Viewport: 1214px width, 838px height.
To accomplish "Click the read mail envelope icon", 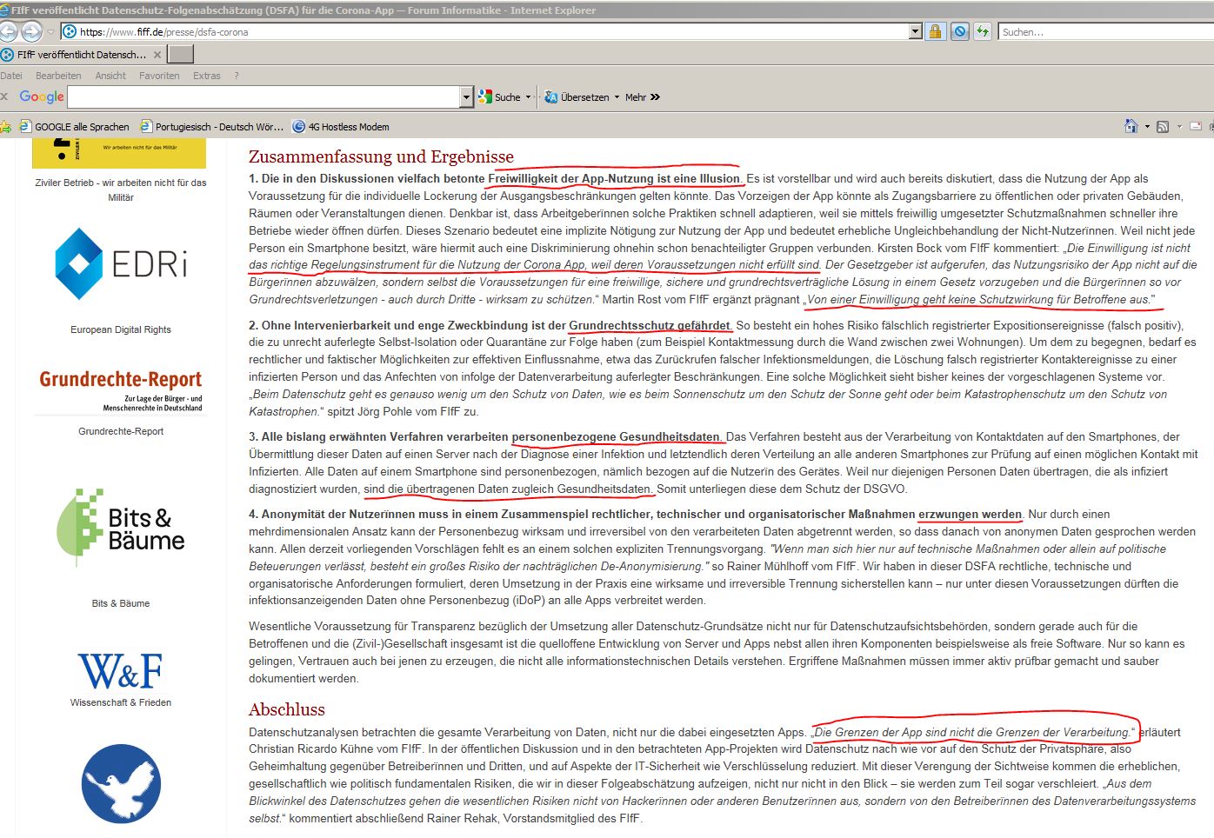I will point(1196,127).
